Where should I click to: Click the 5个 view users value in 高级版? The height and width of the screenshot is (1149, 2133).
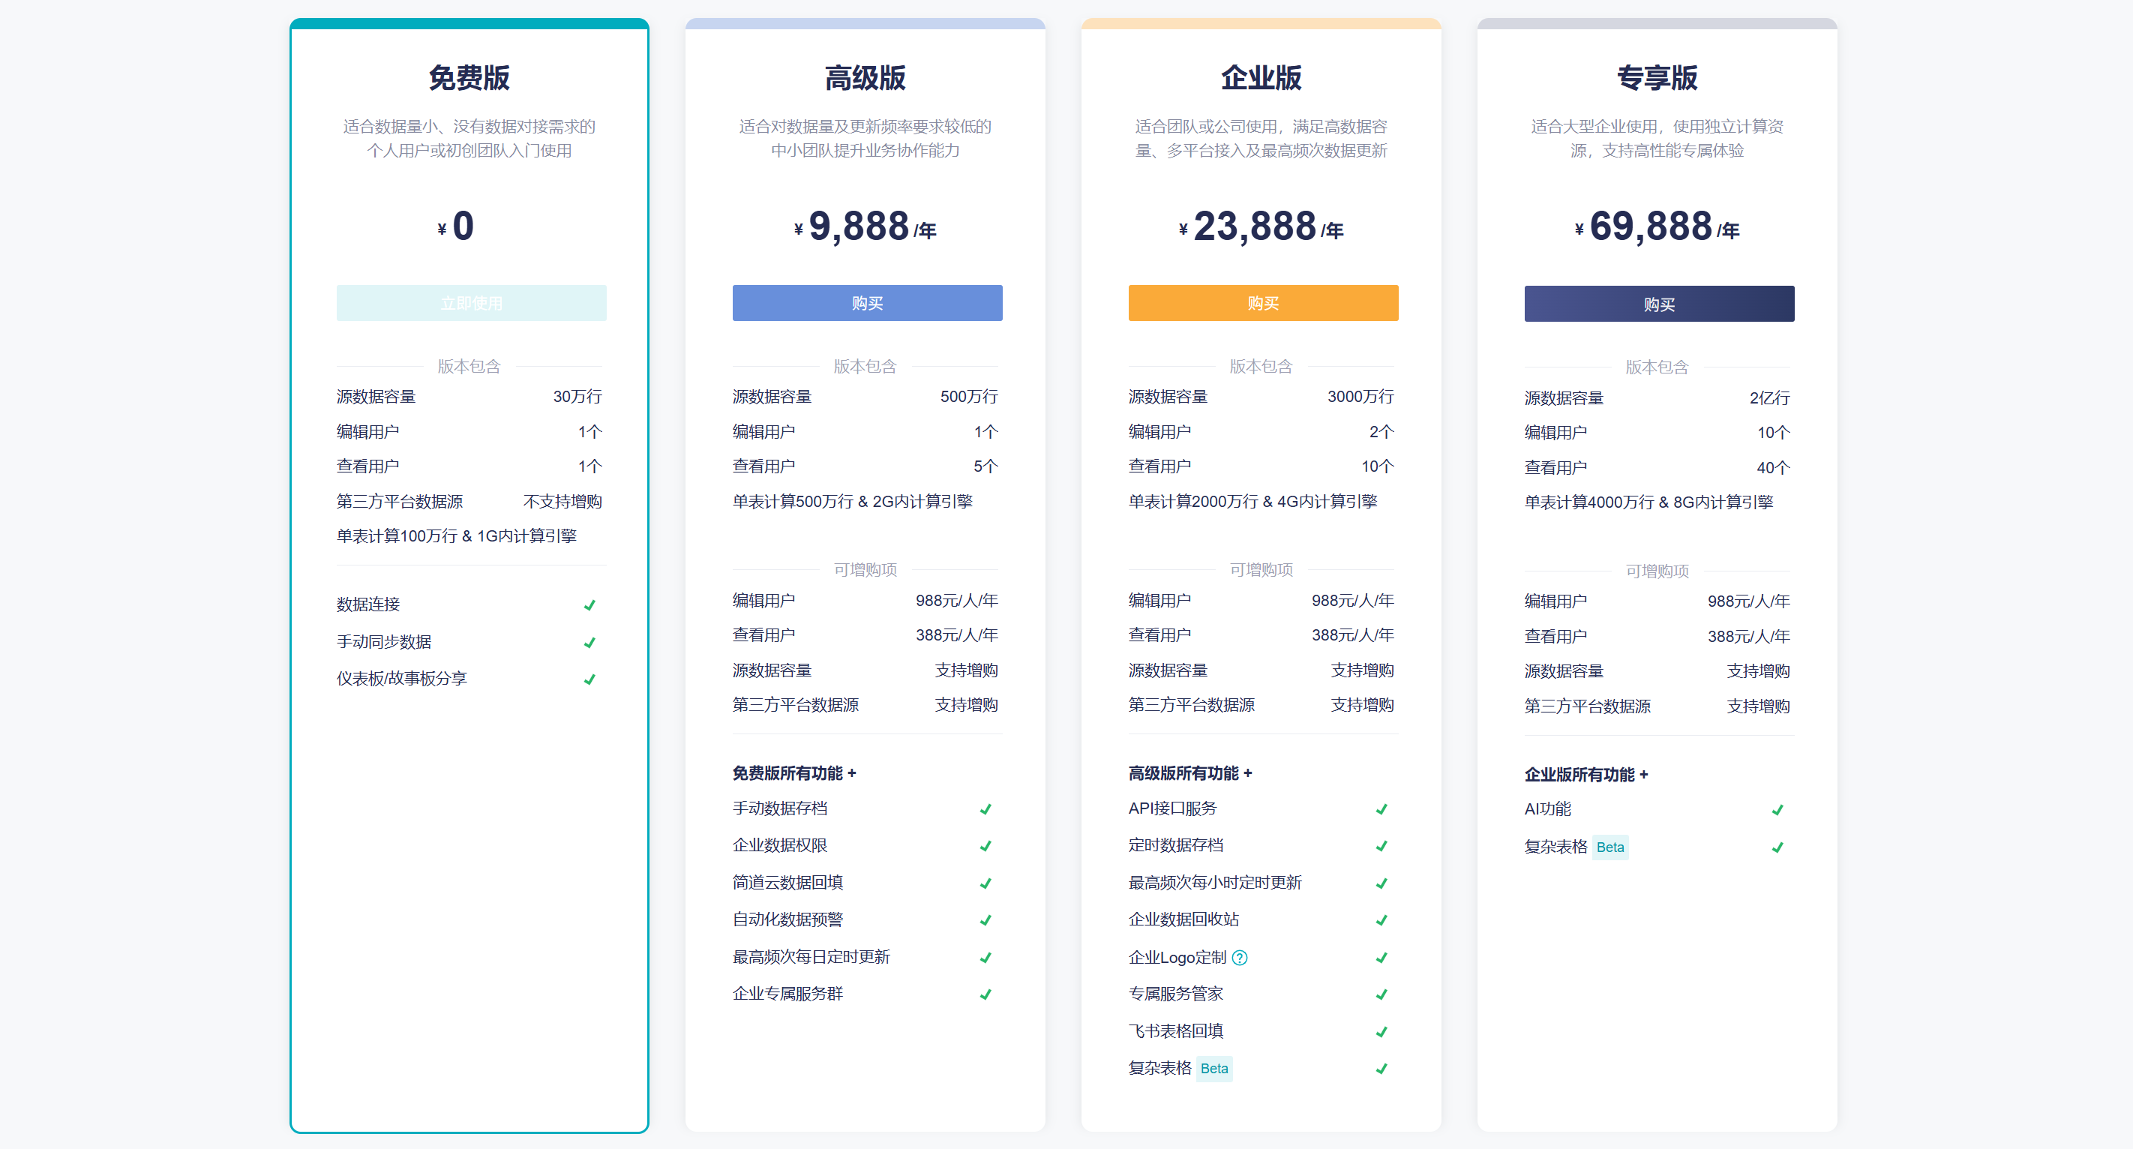click(985, 466)
